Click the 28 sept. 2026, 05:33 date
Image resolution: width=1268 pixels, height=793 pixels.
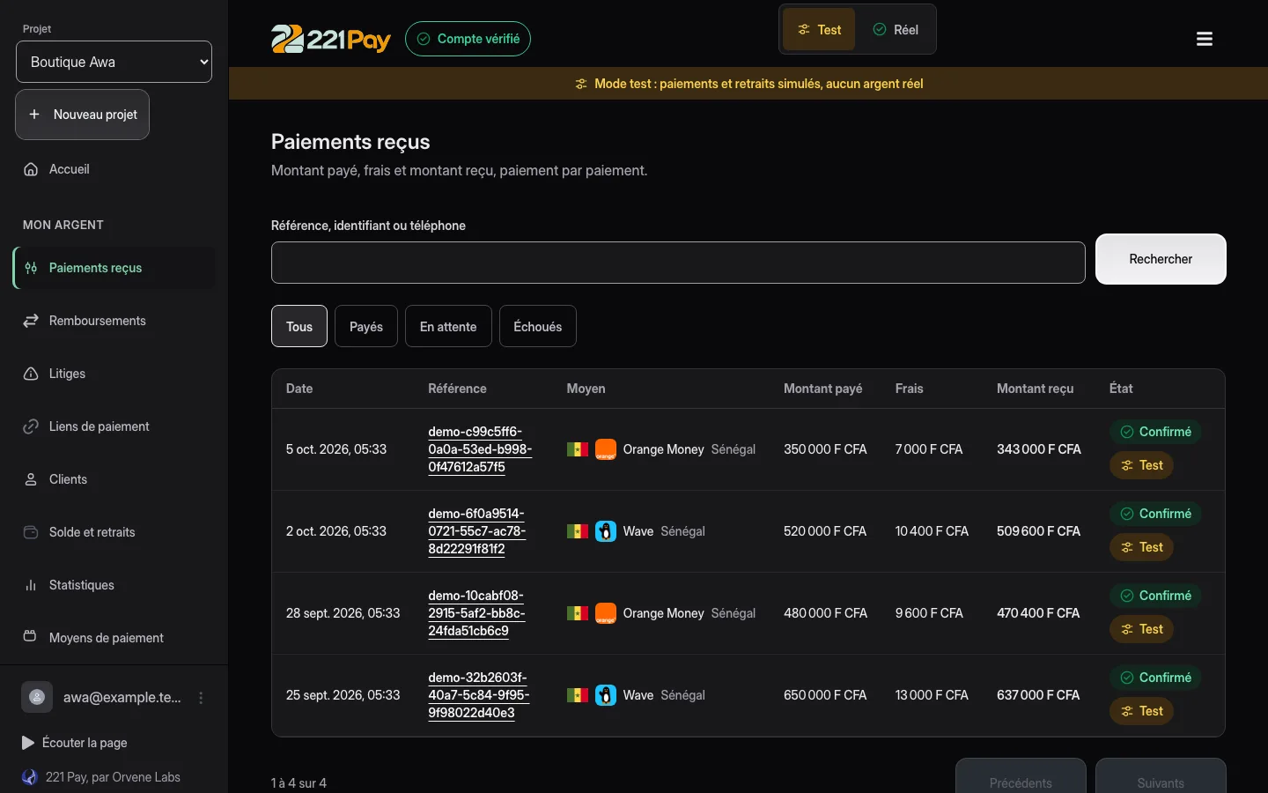click(343, 613)
